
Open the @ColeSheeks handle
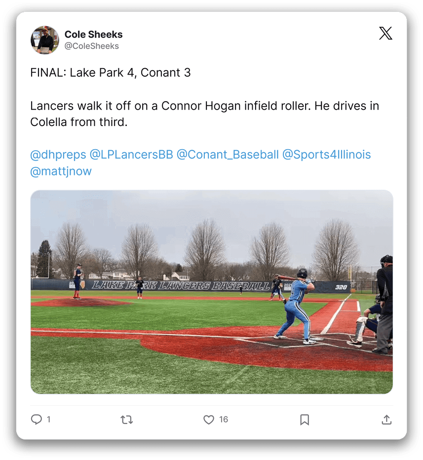coord(91,46)
